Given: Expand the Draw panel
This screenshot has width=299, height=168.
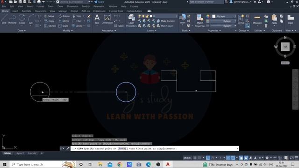Looking at the screenshot, I should coord(21,30).
